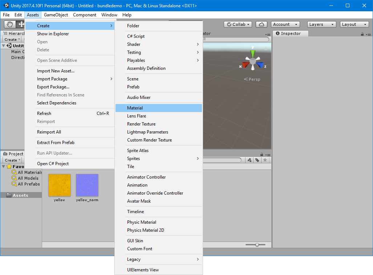Collapse the Favorites tree group

tap(4, 166)
